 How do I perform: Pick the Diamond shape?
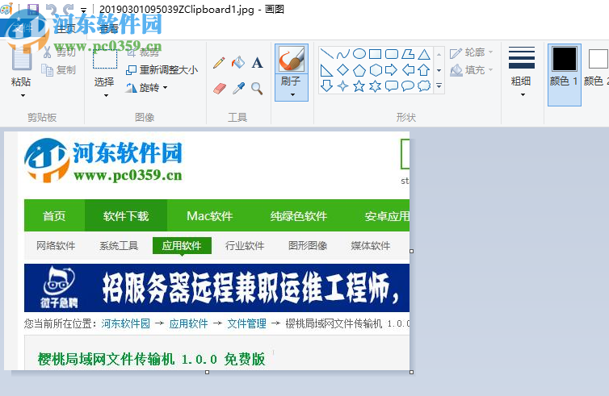(x=343, y=70)
